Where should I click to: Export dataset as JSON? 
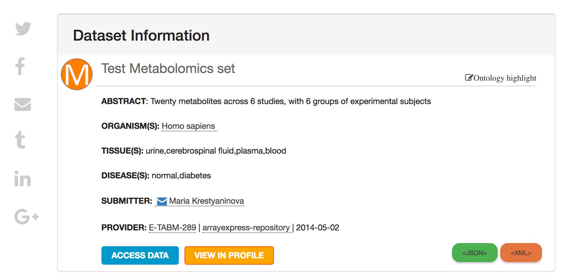click(475, 253)
